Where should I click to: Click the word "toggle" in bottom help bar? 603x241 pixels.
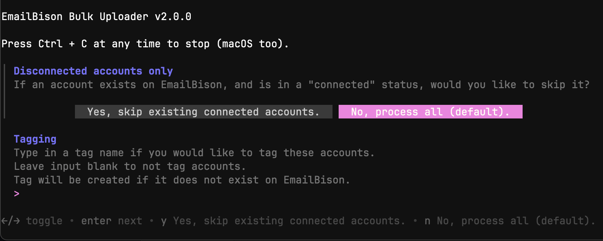point(44,221)
